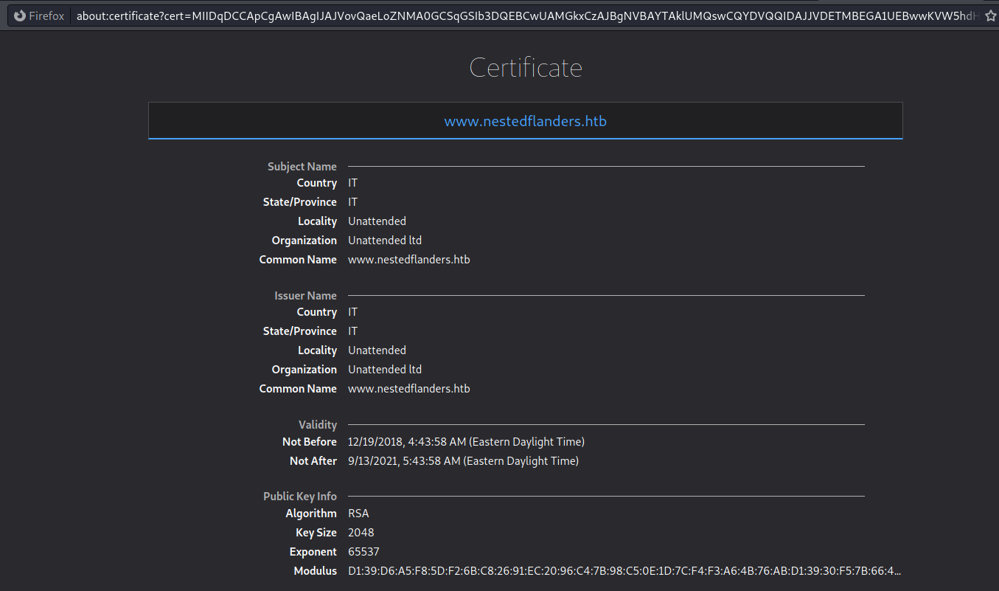
Task: Click the Subject Name section heading
Action: pos(302,167)
